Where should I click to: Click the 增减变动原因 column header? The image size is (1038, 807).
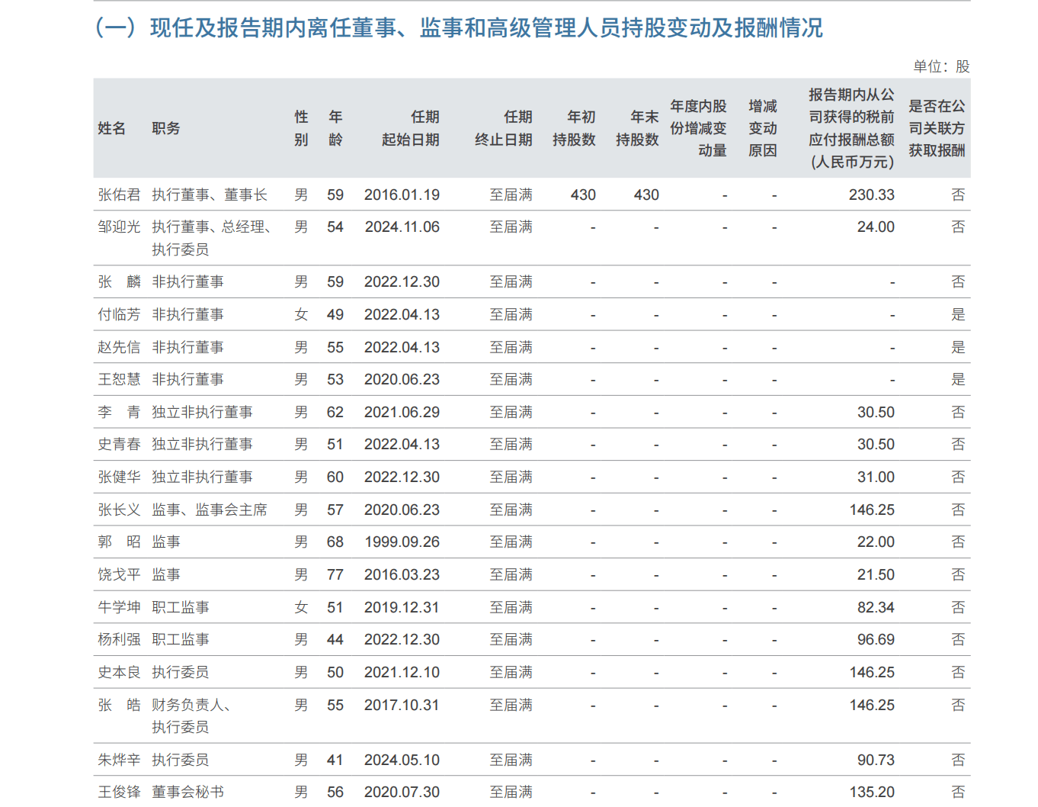[x=763, y=128]
